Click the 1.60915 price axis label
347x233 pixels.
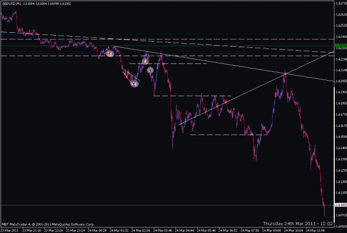341,215
